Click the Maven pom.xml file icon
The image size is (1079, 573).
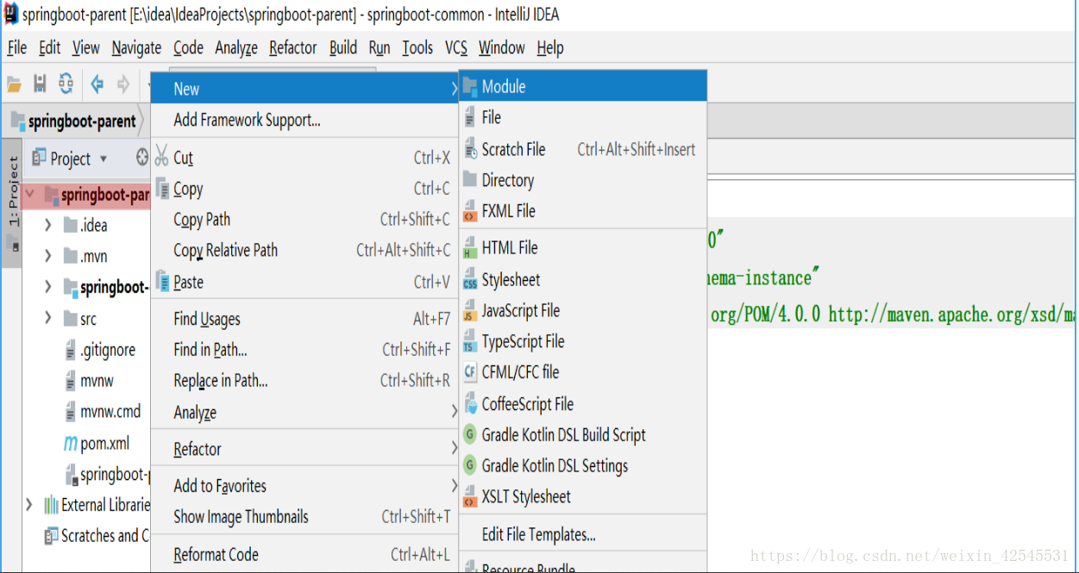coord(71,444)
